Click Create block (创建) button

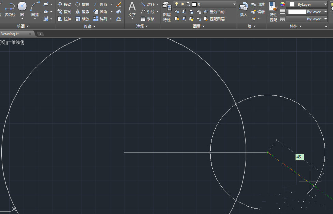pyautogui.click(x=258, y=4)
